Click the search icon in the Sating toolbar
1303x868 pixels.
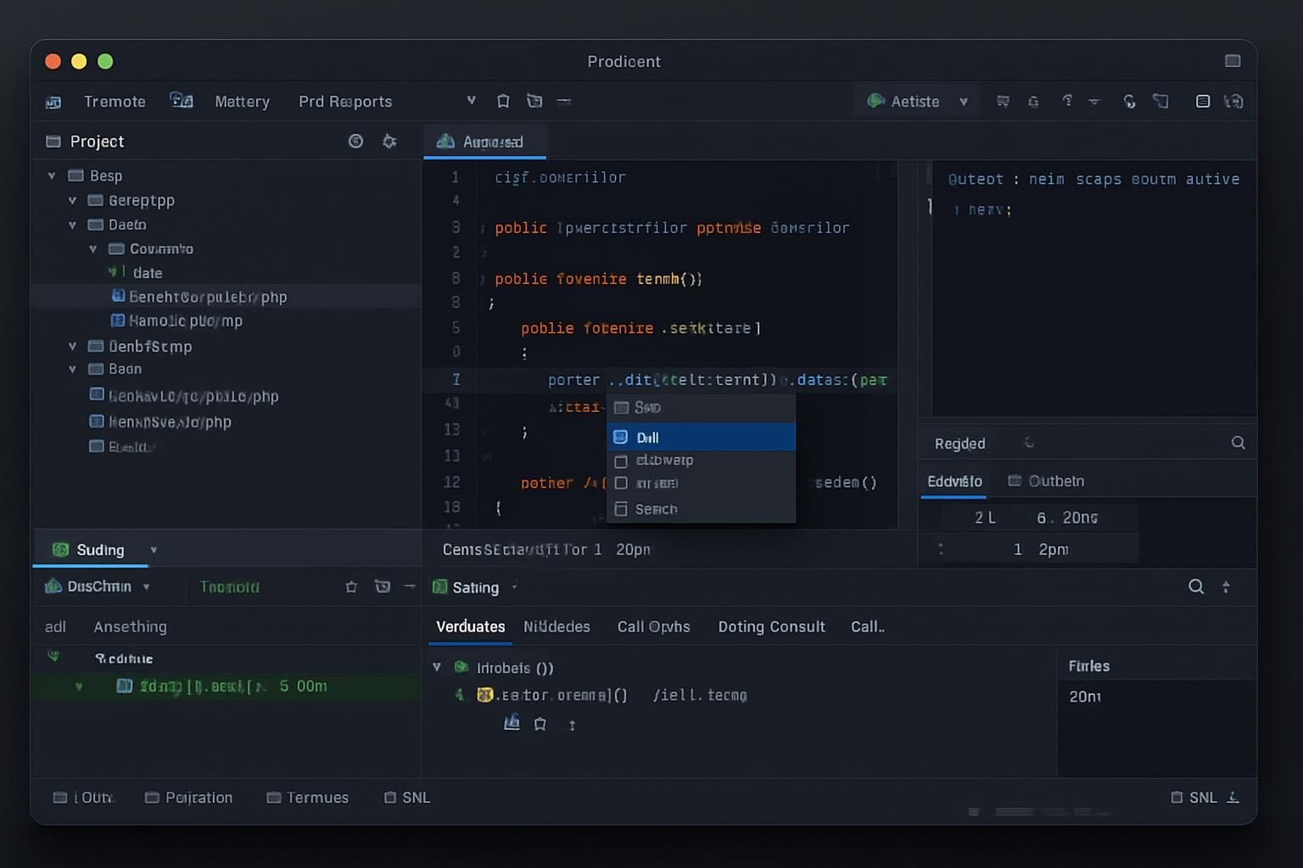coord(1196,587)
